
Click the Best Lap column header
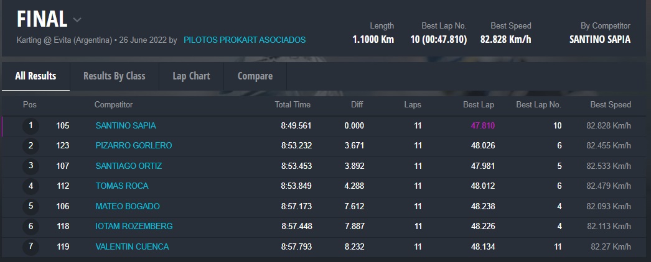pos(479,105)
